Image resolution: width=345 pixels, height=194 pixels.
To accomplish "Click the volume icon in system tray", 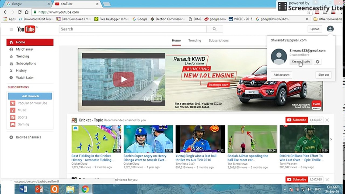I will pos(309,189).
